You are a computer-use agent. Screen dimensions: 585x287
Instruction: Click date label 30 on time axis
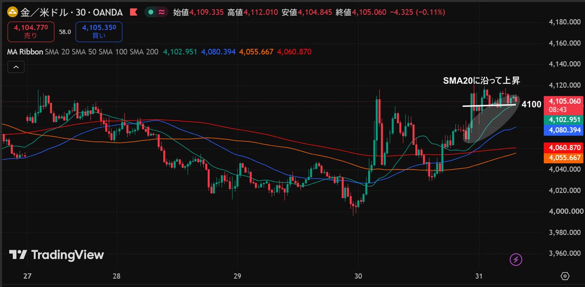coord(358,276)
